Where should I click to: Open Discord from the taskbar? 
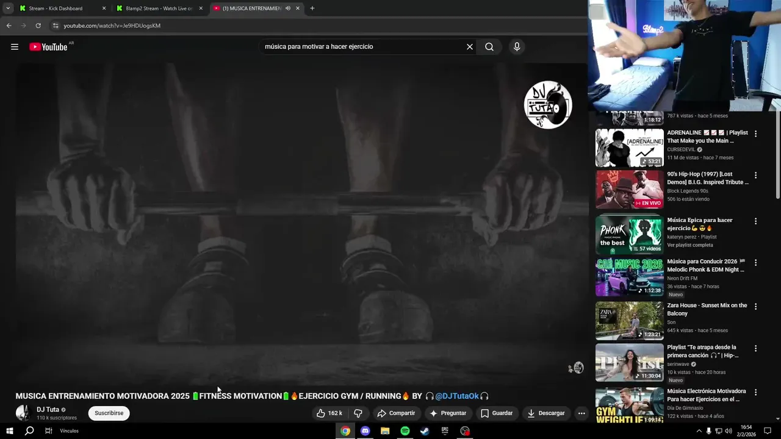tap(365, 430)
